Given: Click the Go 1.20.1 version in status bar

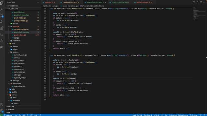Looking at the screenshot, I should [23, 115].
